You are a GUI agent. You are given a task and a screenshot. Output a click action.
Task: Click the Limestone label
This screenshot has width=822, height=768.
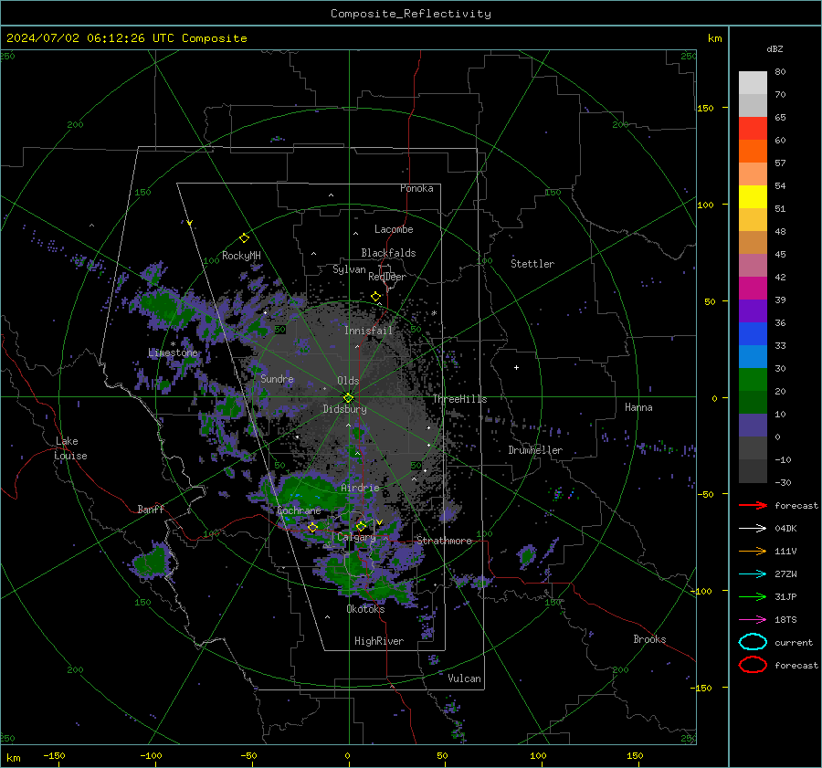click(173, 352)
